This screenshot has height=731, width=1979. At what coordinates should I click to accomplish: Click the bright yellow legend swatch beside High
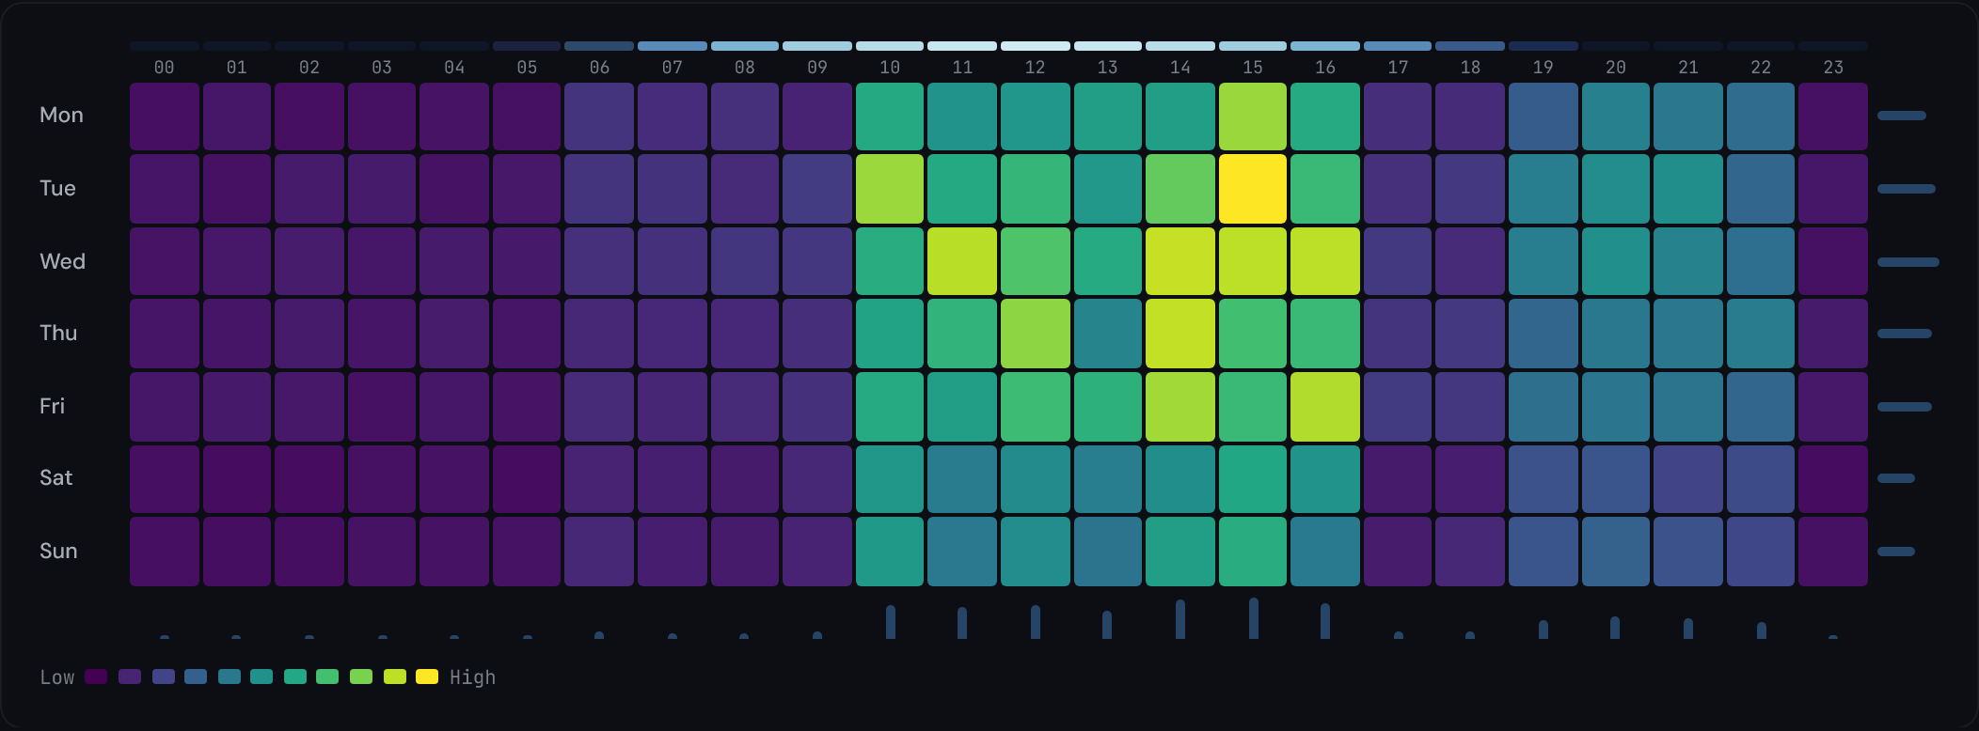pos(427,677)
